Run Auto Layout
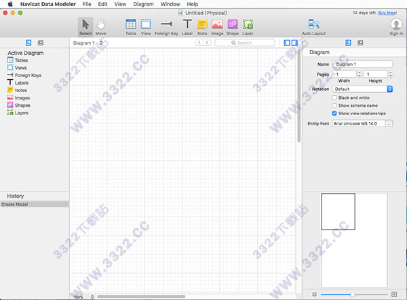Image resolution: width=407 pixels, height=300 pixels. (313, 27)
